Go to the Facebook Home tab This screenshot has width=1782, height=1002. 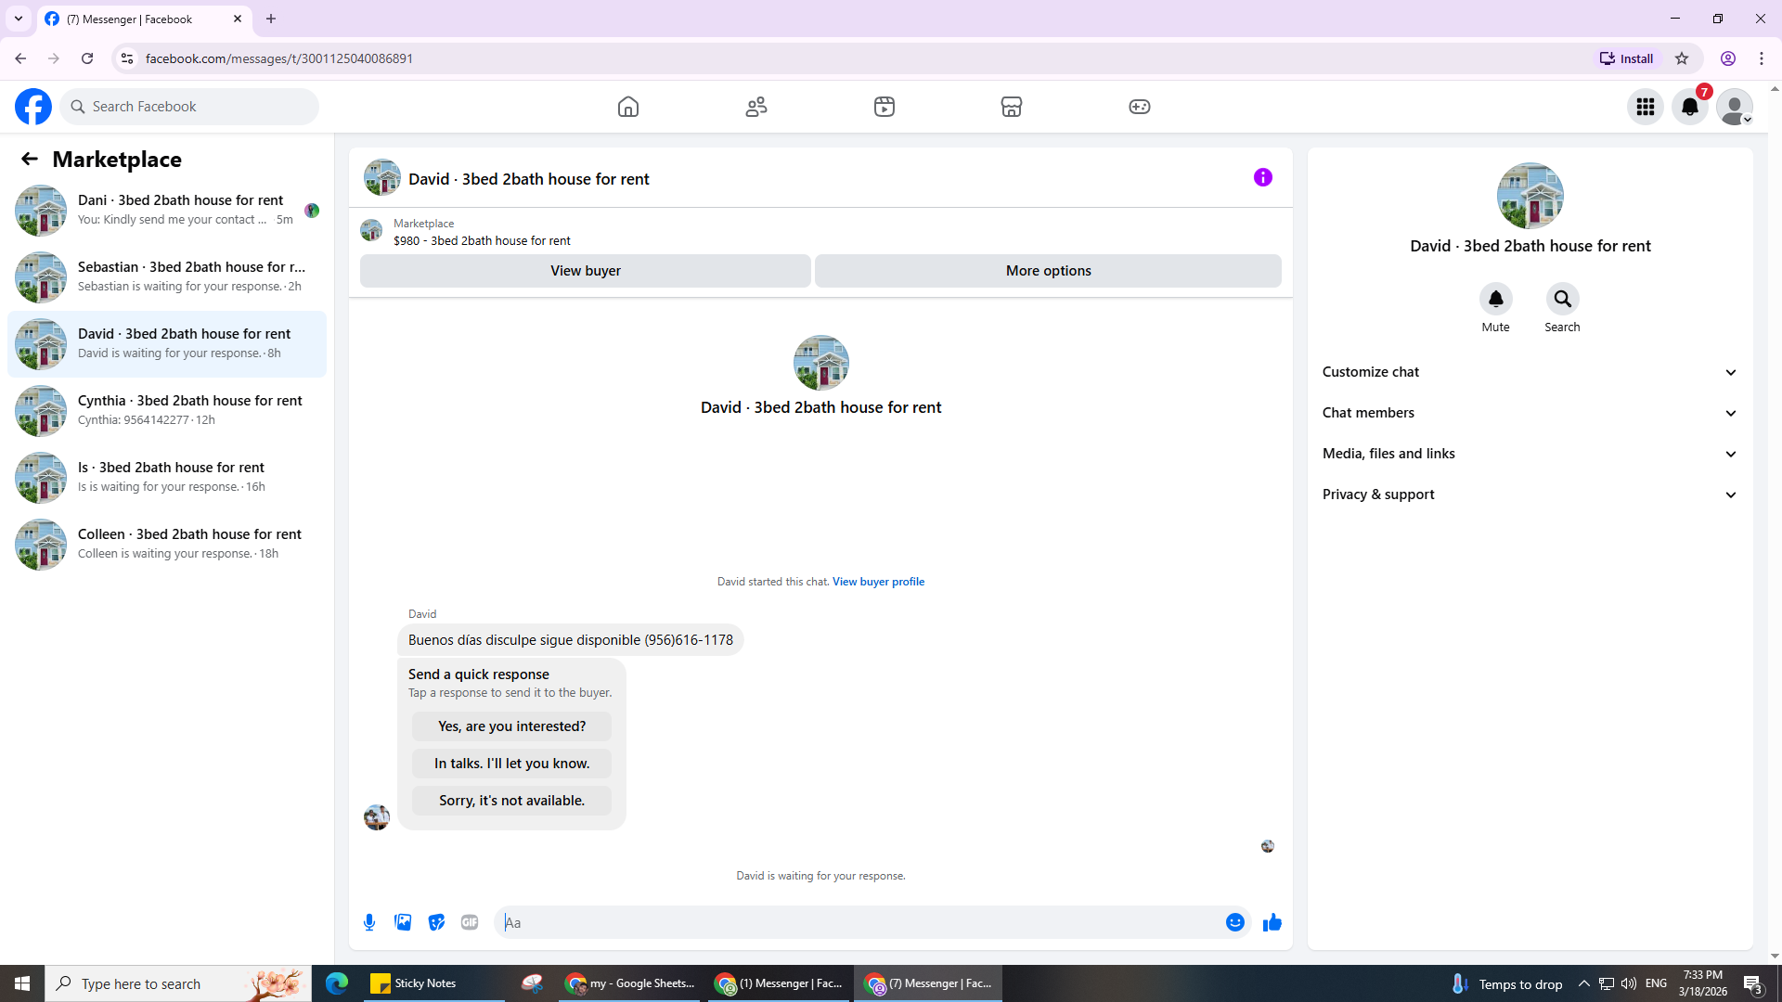point(628,107)
